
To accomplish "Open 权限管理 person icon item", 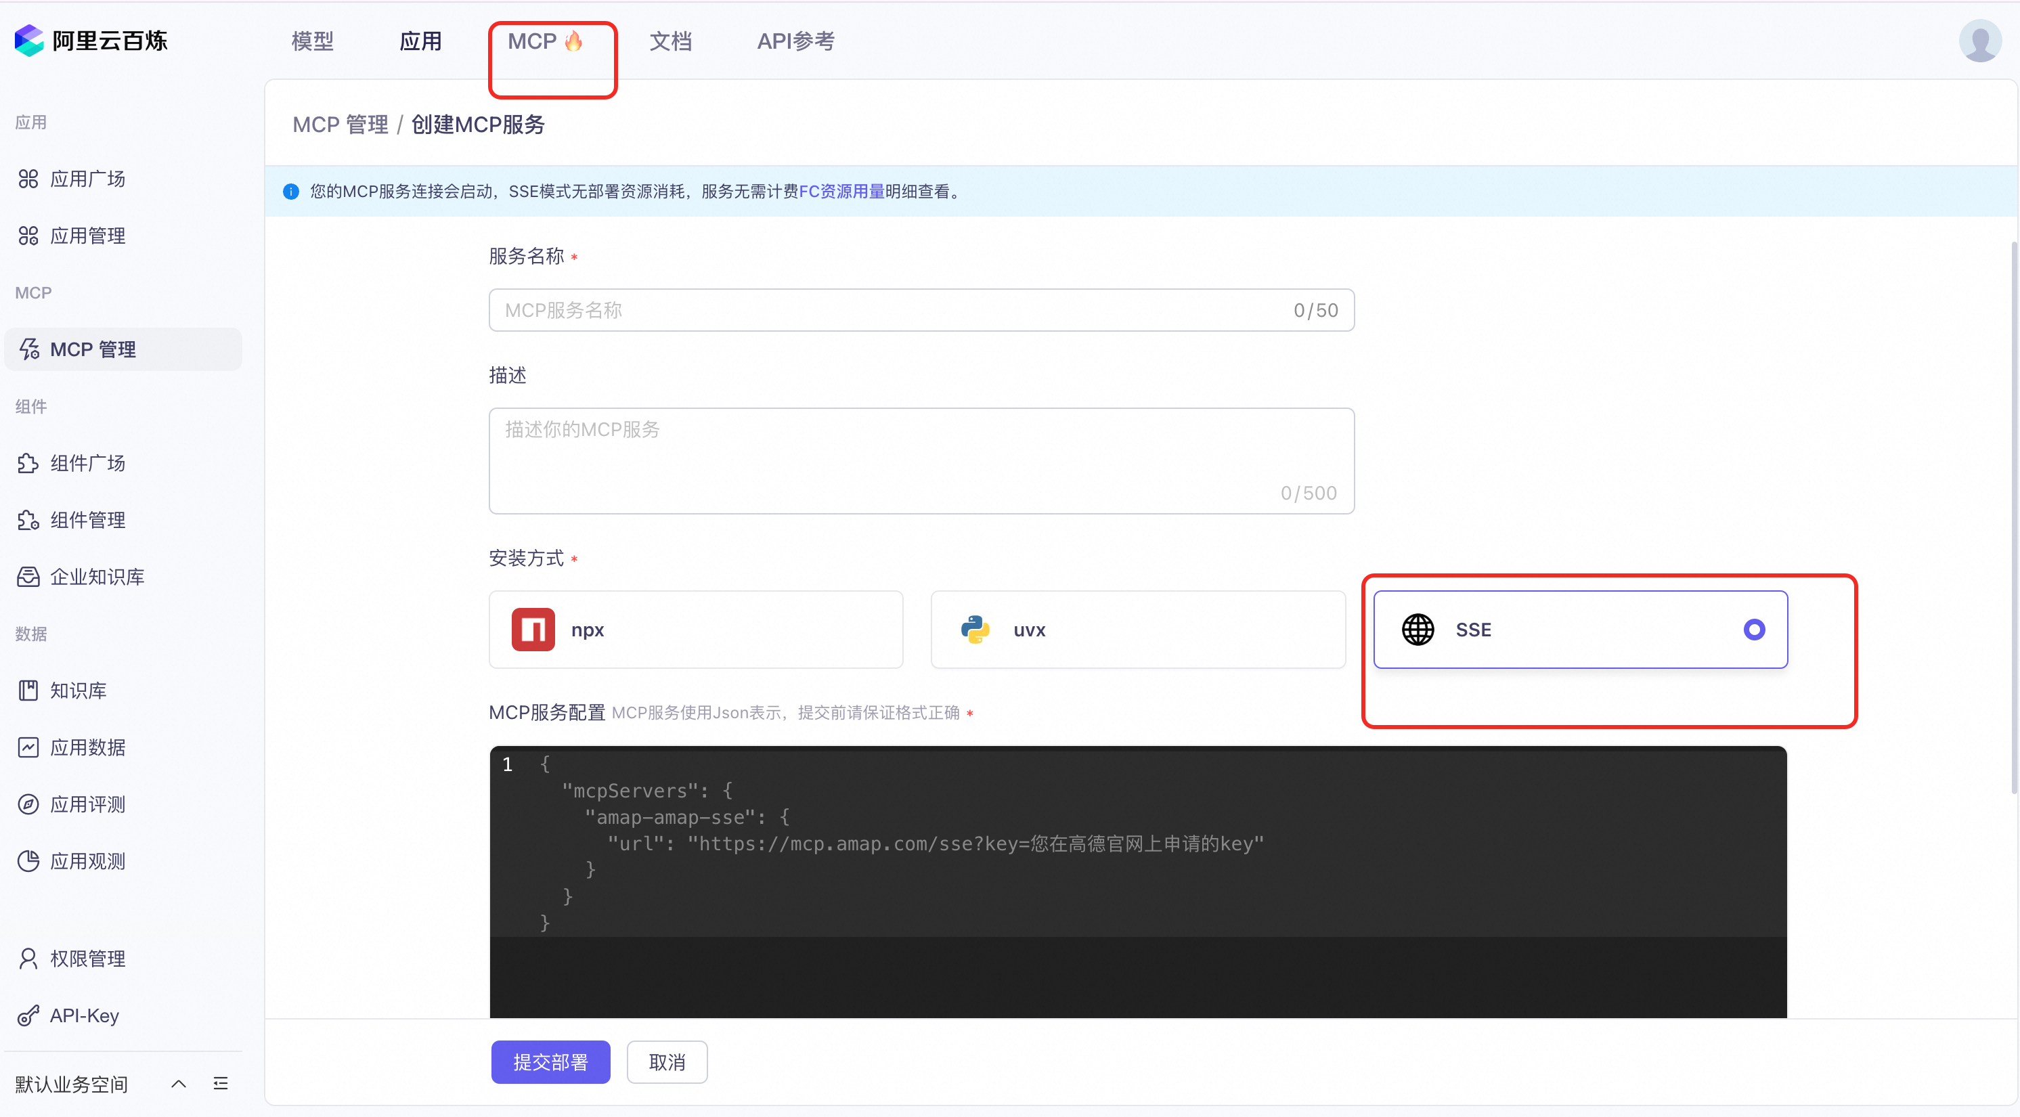I will coord(87,959).
